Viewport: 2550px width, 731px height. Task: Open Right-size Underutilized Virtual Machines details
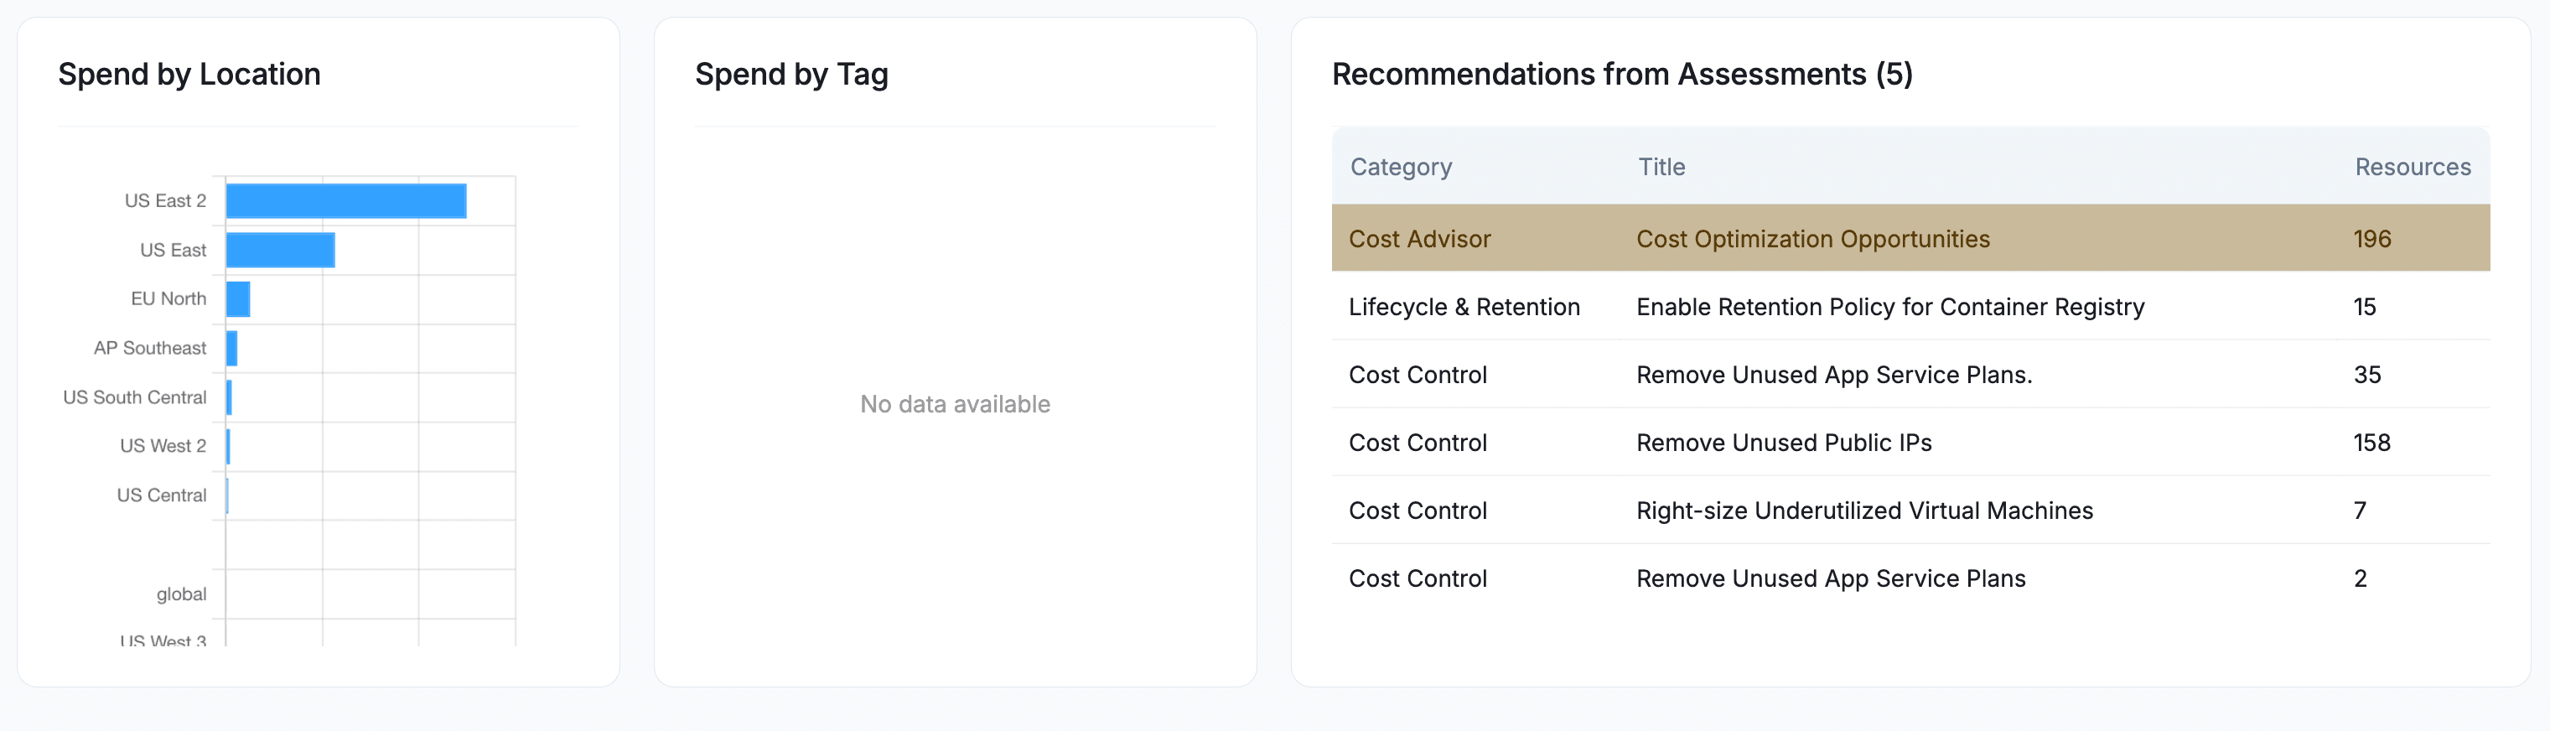(x=1864, y=511)
